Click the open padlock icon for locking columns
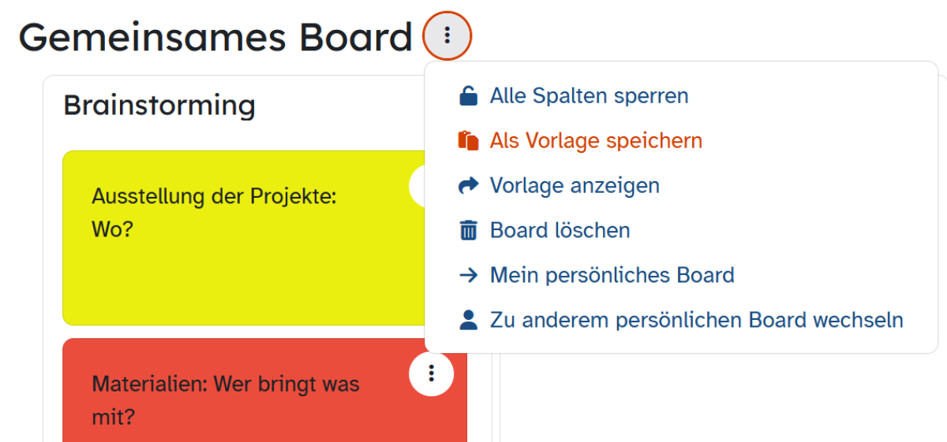947x442 pixels. pos(468,96)
